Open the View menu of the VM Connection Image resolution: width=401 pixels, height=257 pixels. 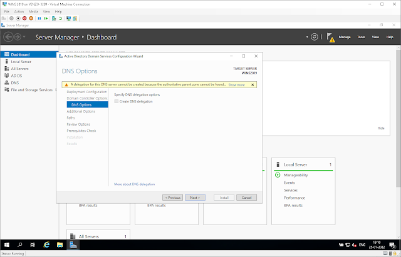coord(46,11)
